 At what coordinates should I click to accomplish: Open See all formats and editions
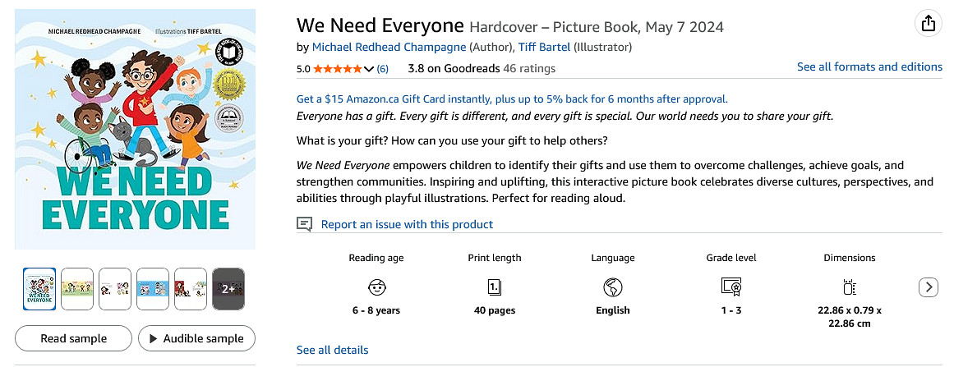pos(869,67)
